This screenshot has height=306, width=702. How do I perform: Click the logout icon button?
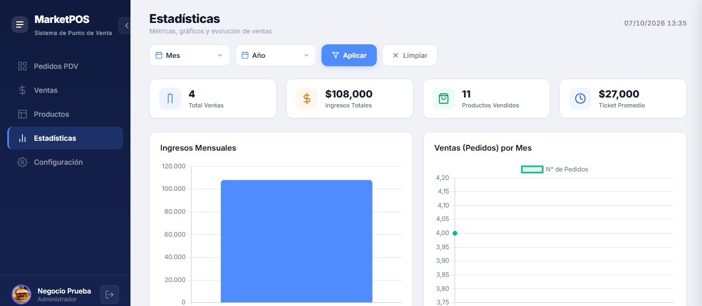(110, 295)
